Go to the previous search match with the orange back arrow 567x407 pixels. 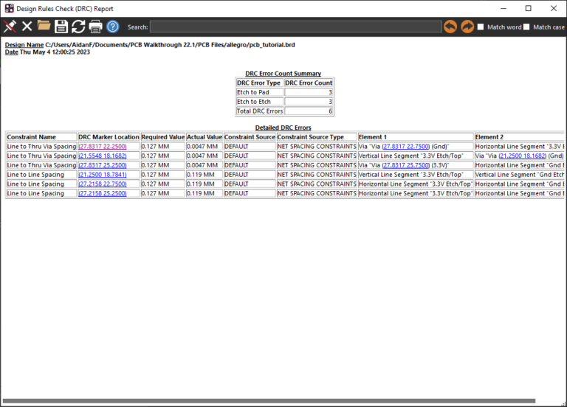pyautogui.click(x=450, y=27)
